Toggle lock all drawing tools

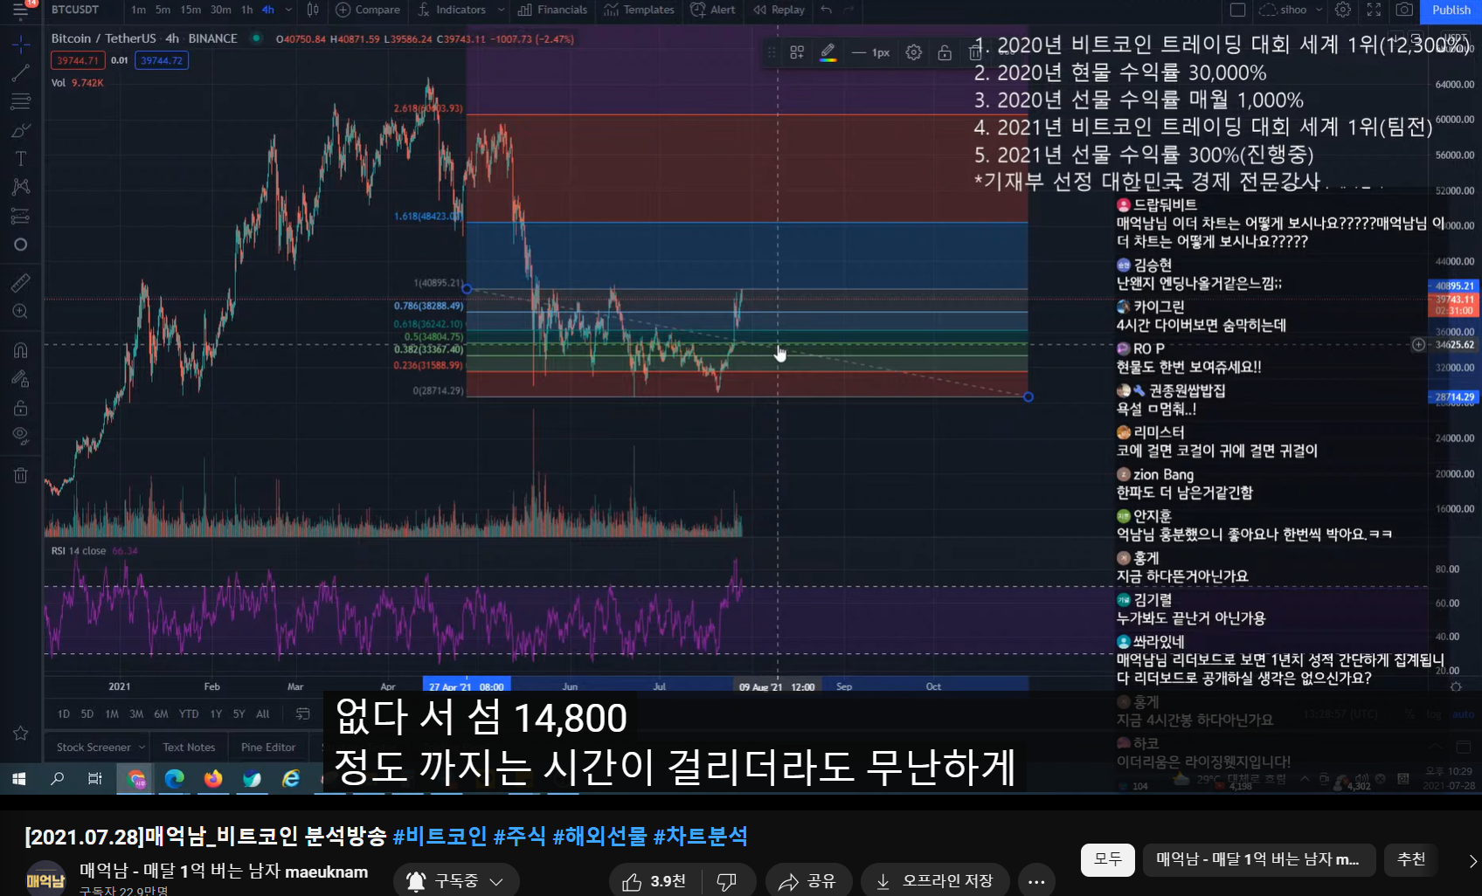pyautogui.click(x=21, y=408)
